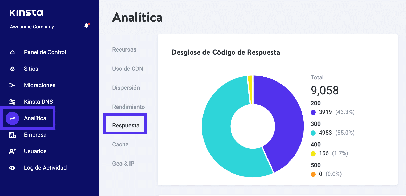Screen dimensions: 406x196
Task: Click the Panel de Control home icon
Action: (12, 52)
